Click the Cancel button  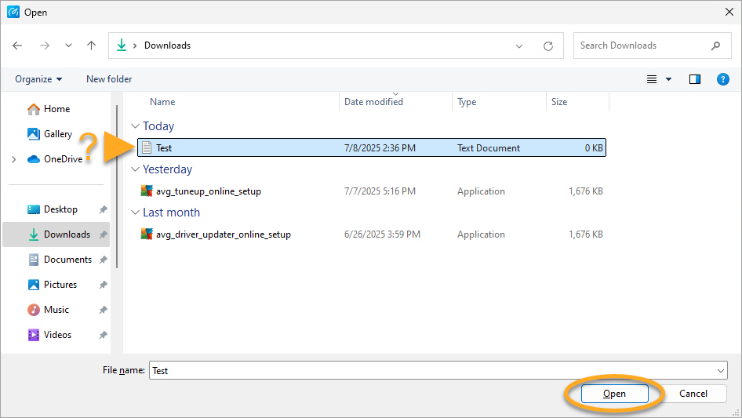pos(693,394)
